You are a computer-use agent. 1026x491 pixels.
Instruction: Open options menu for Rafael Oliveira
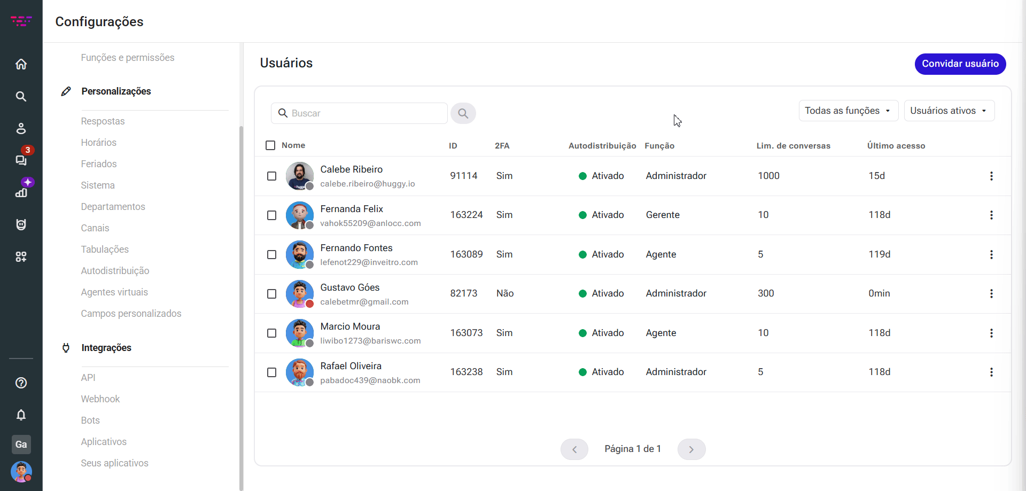pos(991,372)
